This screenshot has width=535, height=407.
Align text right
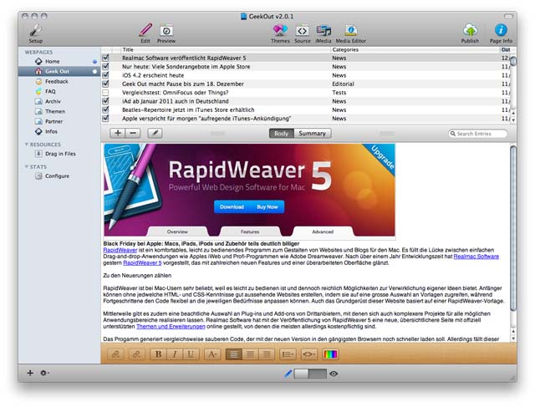click(x=267, y=354)
